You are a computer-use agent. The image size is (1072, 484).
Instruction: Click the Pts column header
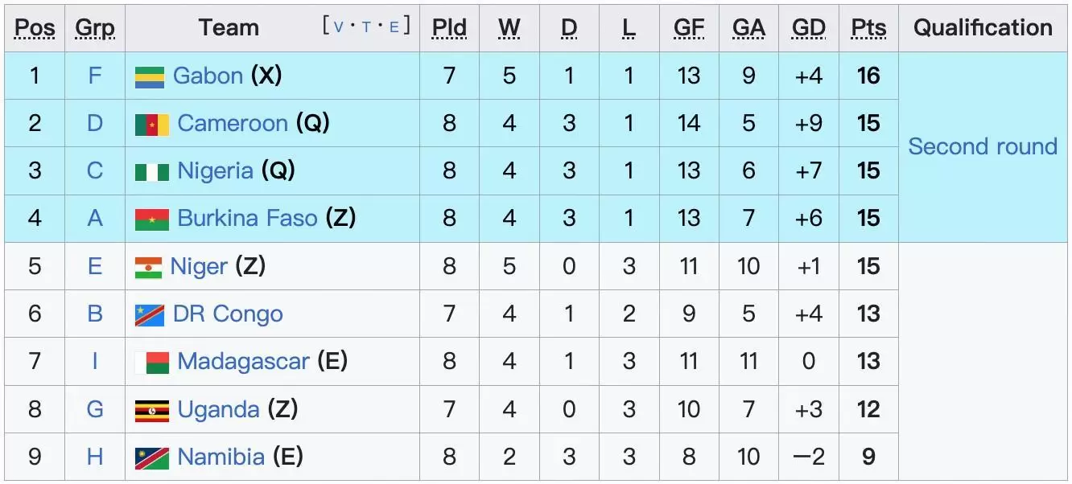[x=868, y=27]
